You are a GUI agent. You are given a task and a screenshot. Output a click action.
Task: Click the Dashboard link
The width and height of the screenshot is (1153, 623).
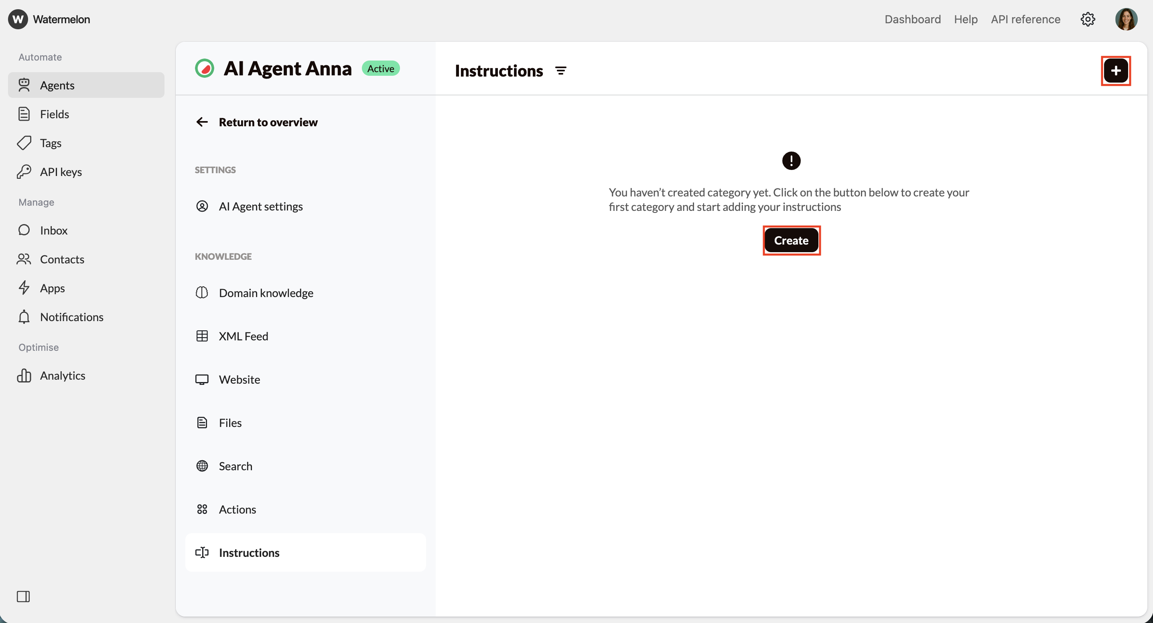pyautogui.click(x=912, y=19)
